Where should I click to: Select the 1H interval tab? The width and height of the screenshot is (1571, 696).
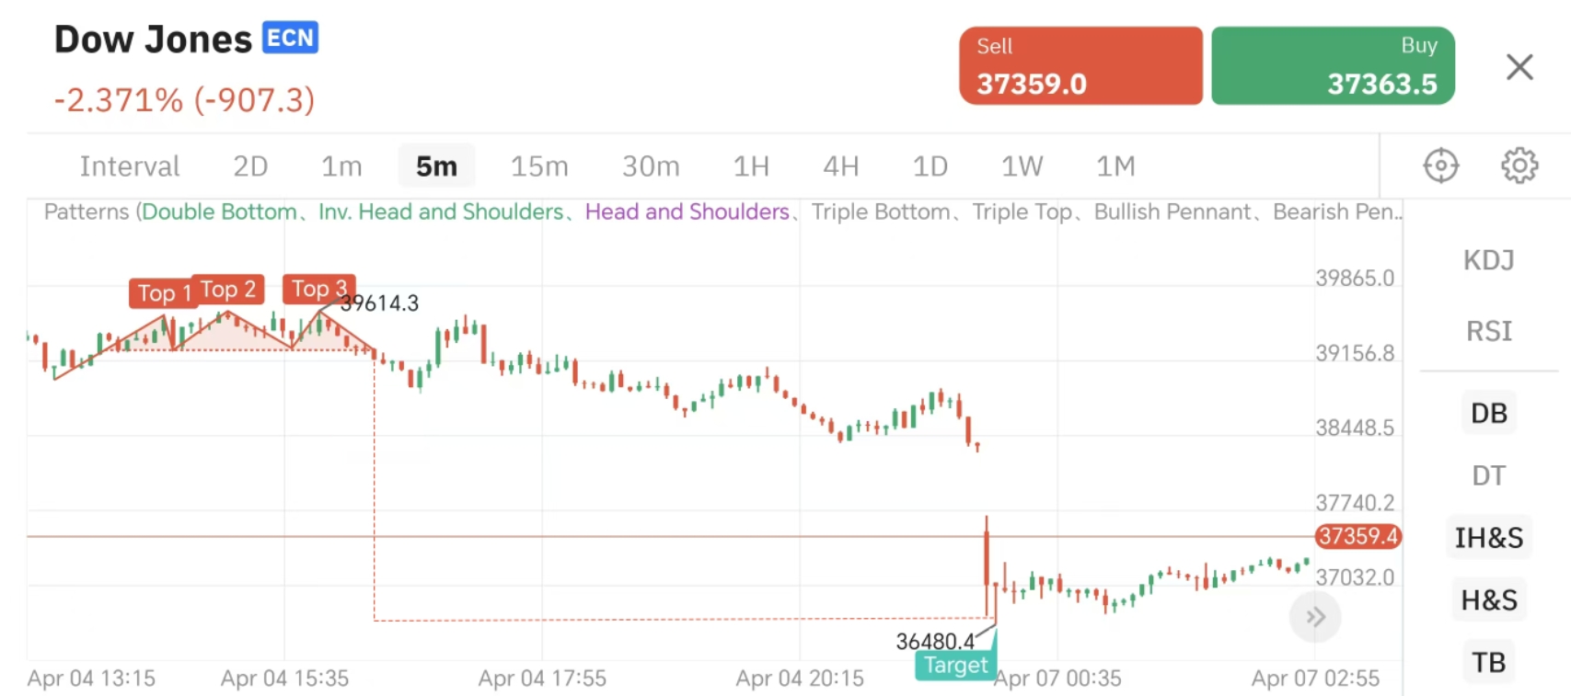tap(751, 166)
